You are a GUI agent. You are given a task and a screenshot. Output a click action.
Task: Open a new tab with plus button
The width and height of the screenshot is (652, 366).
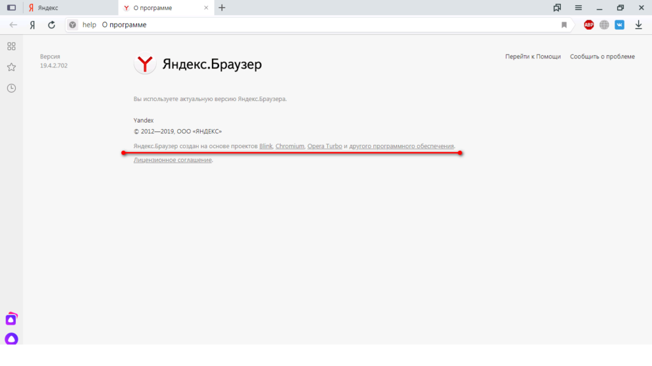(222, 8)
